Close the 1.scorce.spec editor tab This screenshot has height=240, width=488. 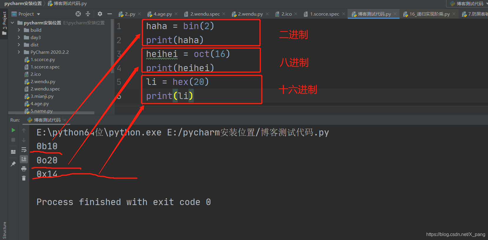pos(344,14)
